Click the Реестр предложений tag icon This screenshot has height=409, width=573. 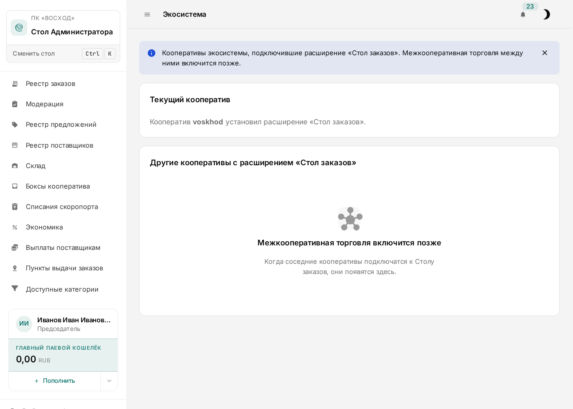(15, 125)
